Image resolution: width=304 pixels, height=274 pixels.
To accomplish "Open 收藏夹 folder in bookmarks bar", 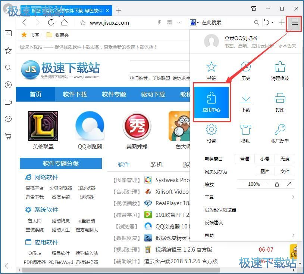I will click(58, 35).
